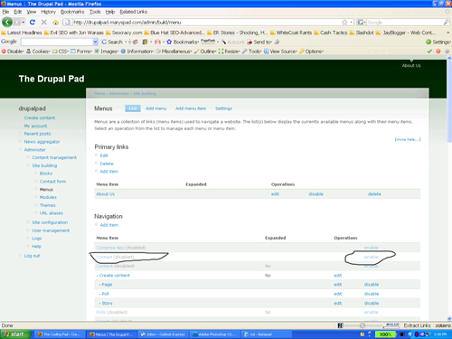Click Delete under Primary links
The image size is (452, 339).
pyautogui.click(x=107, y=164)
